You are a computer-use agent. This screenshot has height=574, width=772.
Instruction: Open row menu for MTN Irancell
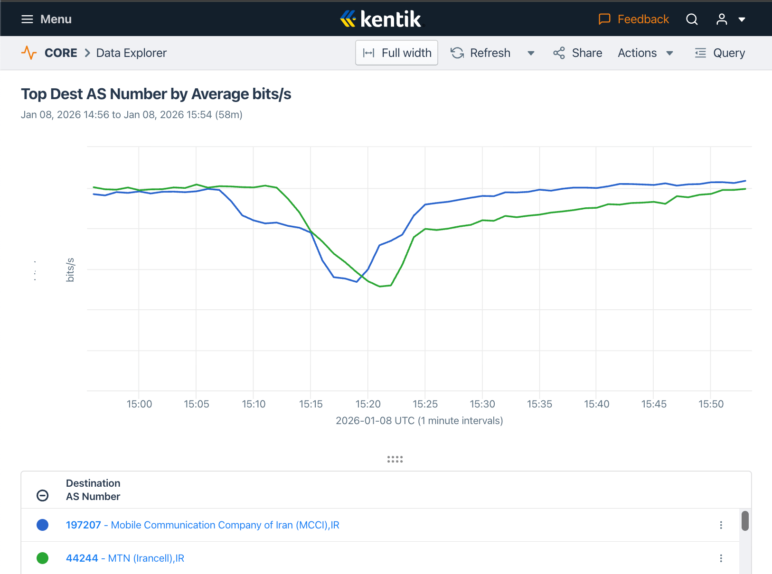(721, 558)
